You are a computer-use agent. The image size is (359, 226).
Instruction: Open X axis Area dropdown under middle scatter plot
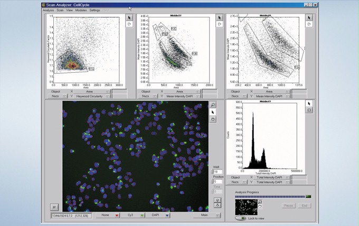[x=182, y=92]
